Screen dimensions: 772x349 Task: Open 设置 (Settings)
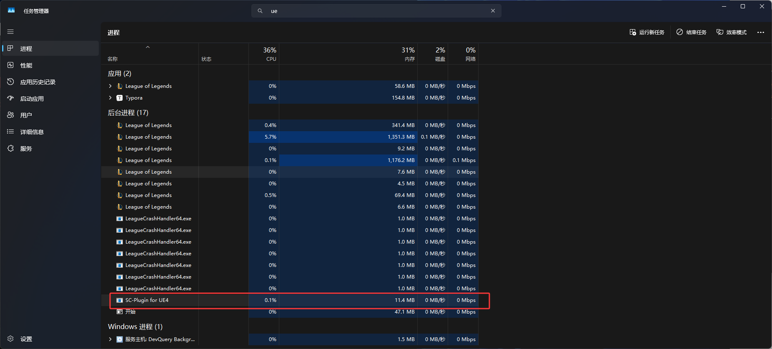(x=50, y=339)
